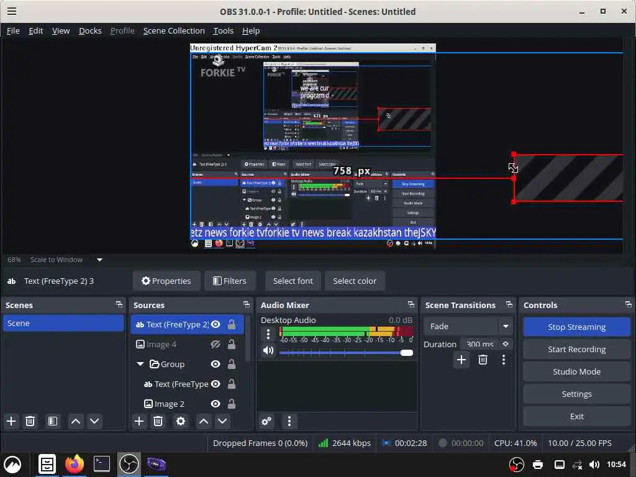Open terminal from taskbar

(101, 463)
